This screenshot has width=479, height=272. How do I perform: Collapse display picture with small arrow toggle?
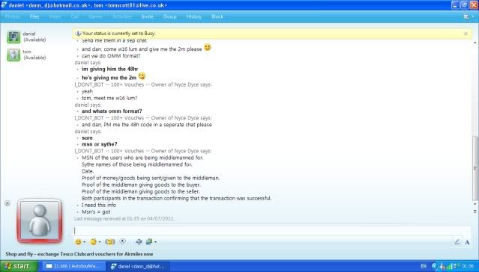pos(7,203)
